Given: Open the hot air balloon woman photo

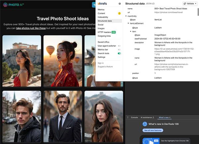Looking at the screenshot, I should tap(63, 61).
